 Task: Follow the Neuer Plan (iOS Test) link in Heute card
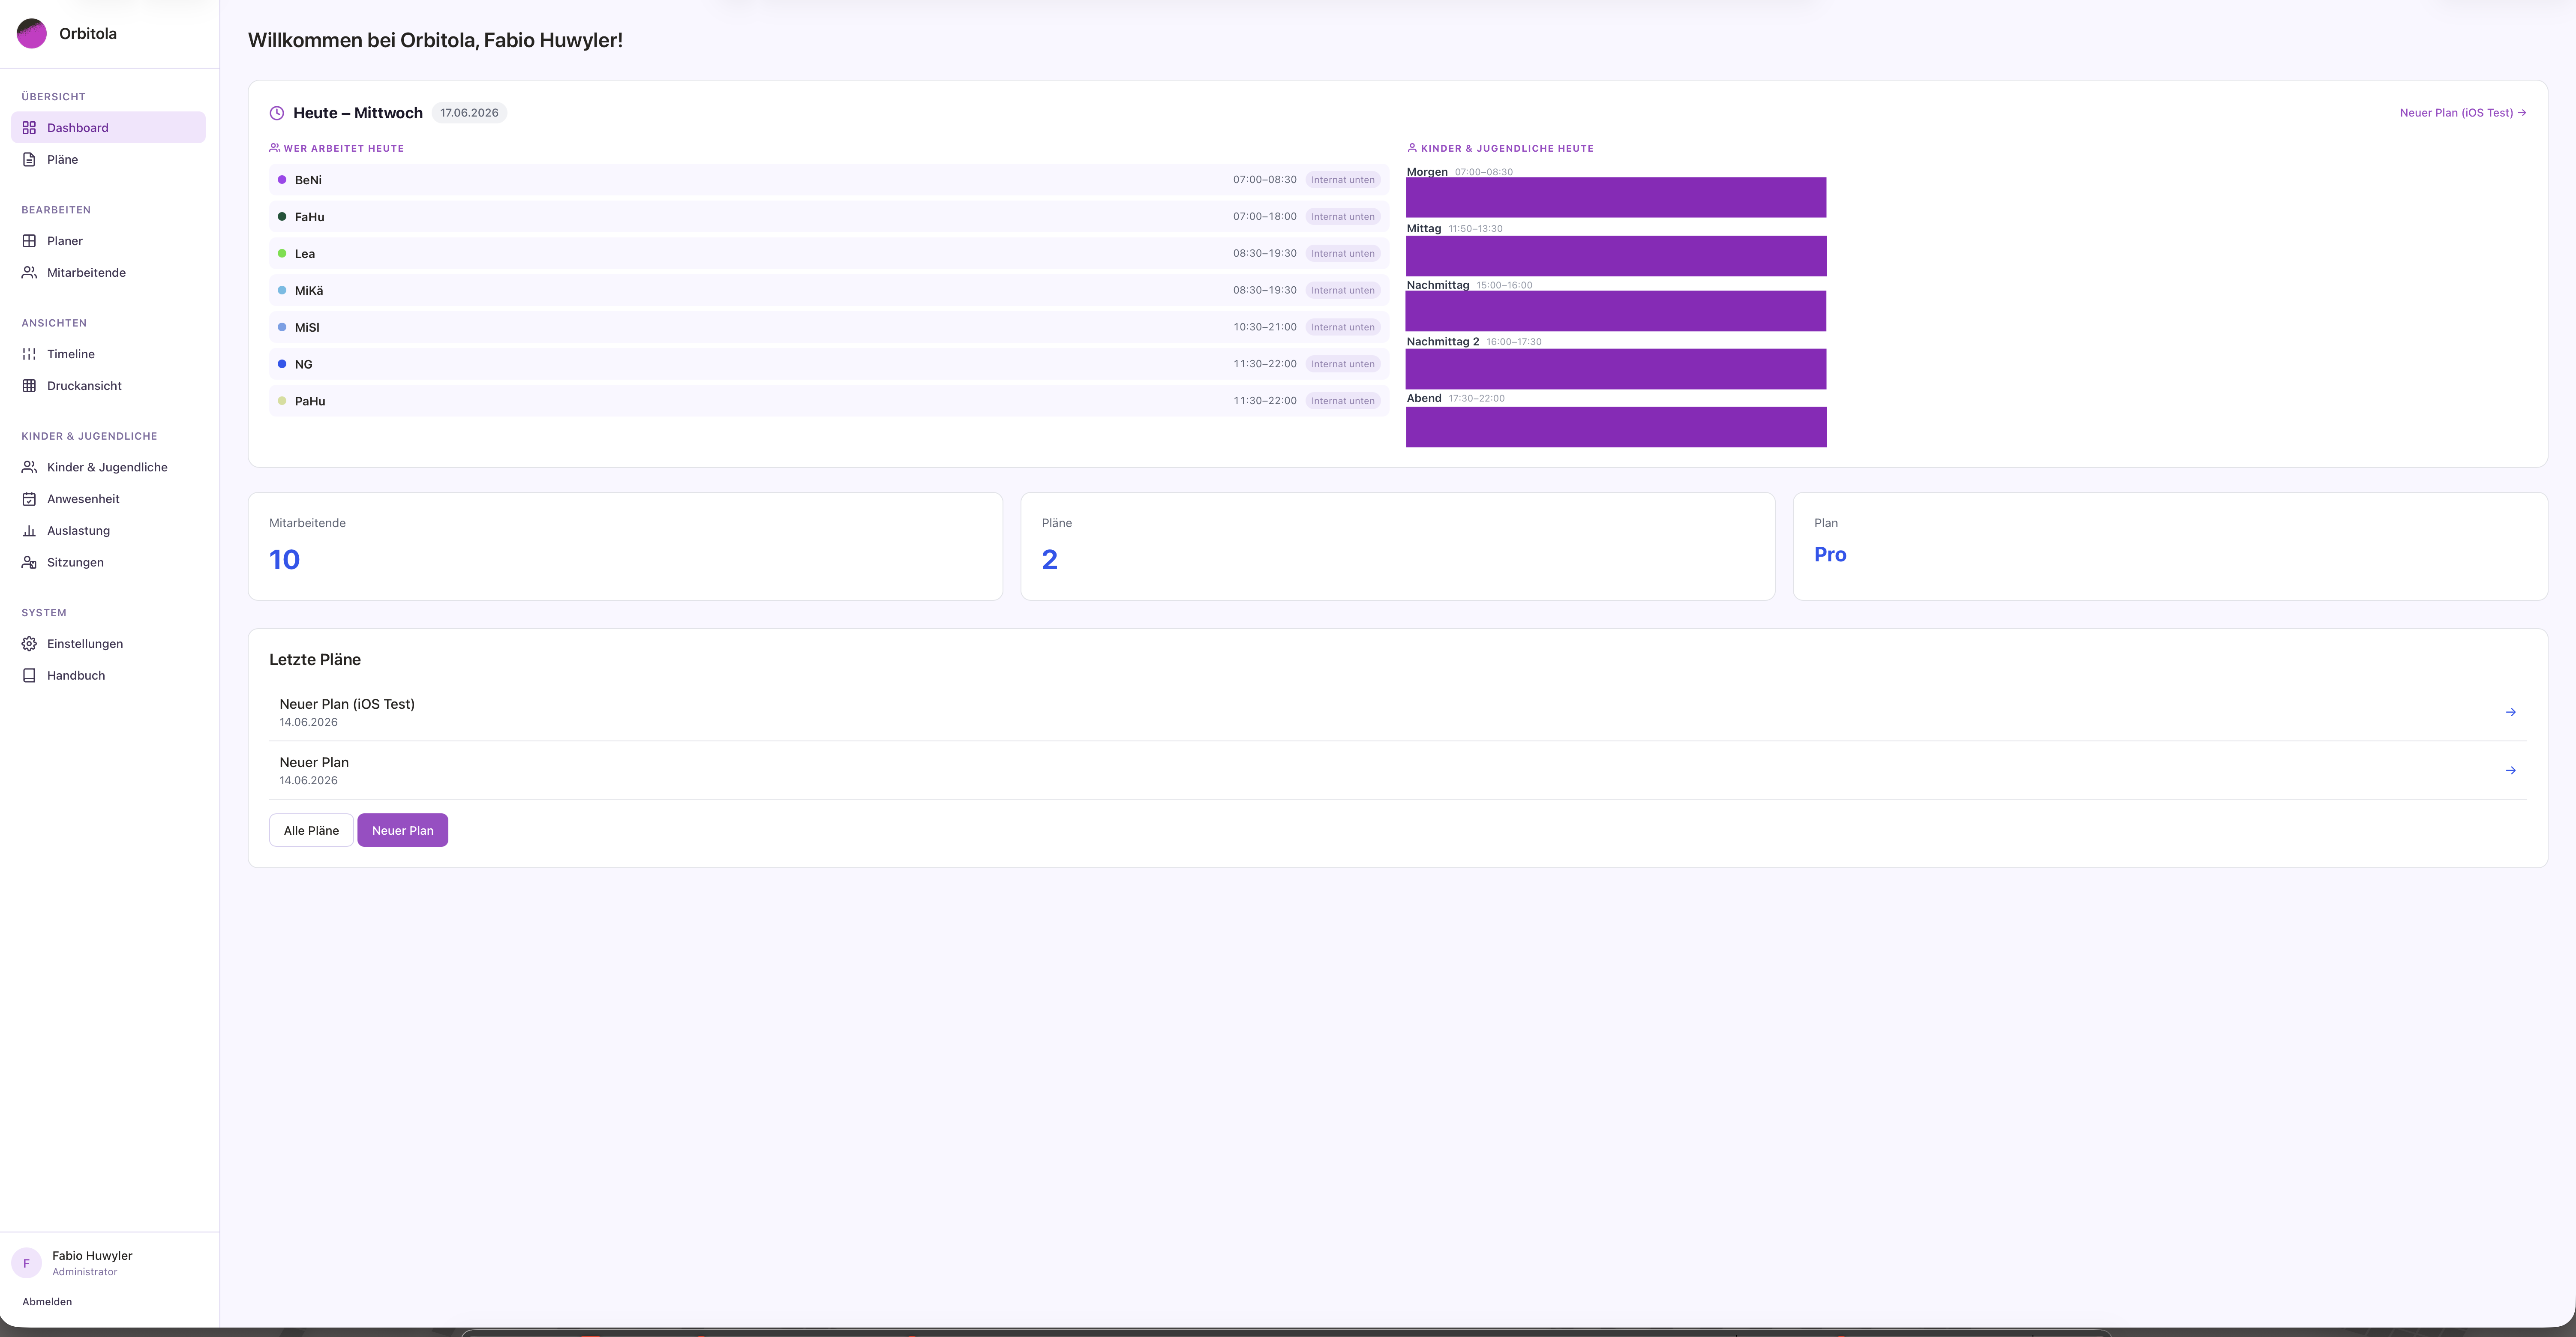pos(2463,113)
